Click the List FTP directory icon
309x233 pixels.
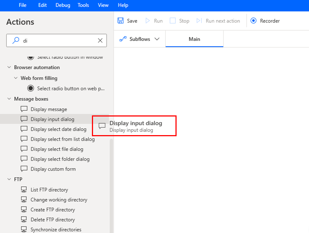pos(24,190)
